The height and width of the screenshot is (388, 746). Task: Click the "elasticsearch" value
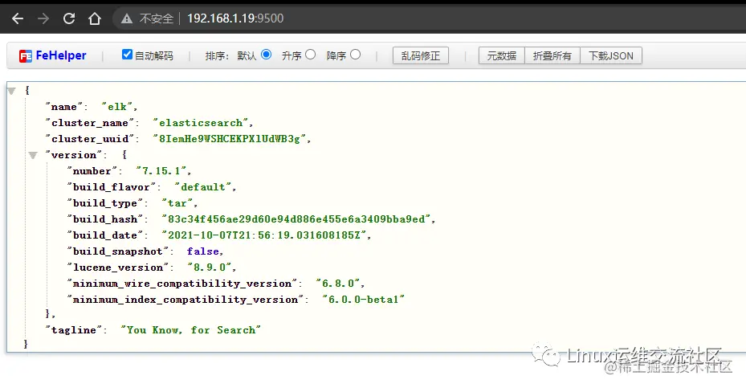(201, 123)
